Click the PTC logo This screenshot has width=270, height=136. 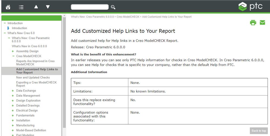(x=251, y=6)
